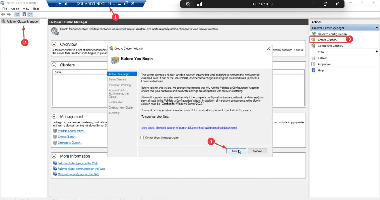
Task: Click the Properties icon in Actions pane
Action: pos(313,64)
